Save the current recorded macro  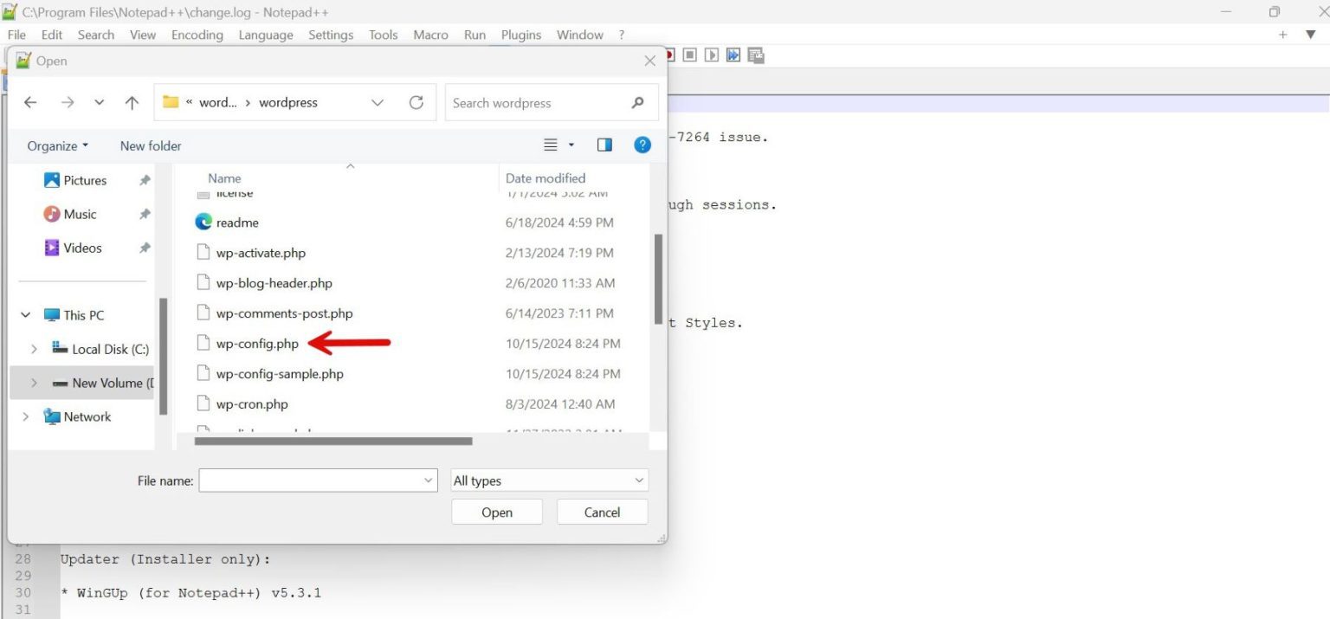[755, 55]
